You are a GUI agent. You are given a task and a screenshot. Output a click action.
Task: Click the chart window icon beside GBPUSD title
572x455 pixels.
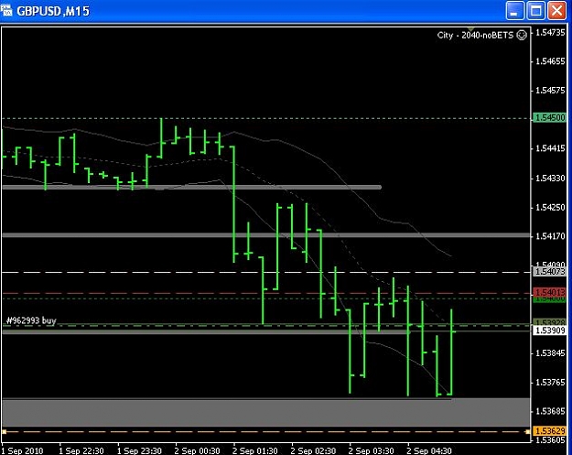tap(6, 11)
